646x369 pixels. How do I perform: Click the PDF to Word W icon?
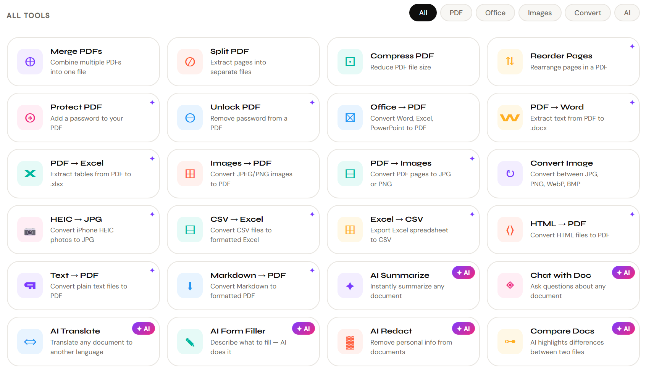(x=510, y=118)
